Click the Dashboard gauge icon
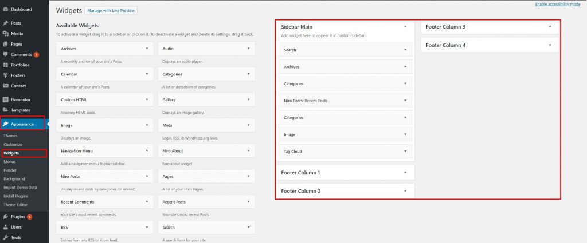Screen dimensions: 587x243 click(x=5, y=9)
